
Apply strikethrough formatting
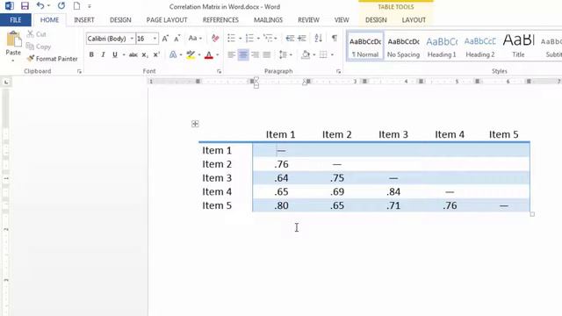pos(133,54)
